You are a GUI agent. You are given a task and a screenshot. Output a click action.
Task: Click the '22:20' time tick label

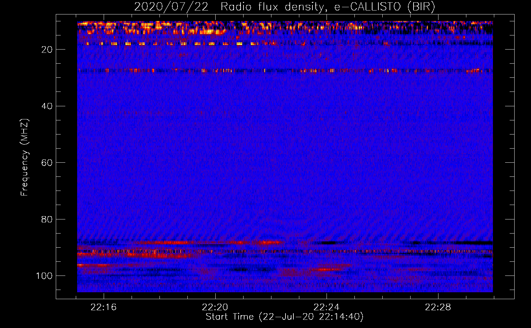[215, 307]
